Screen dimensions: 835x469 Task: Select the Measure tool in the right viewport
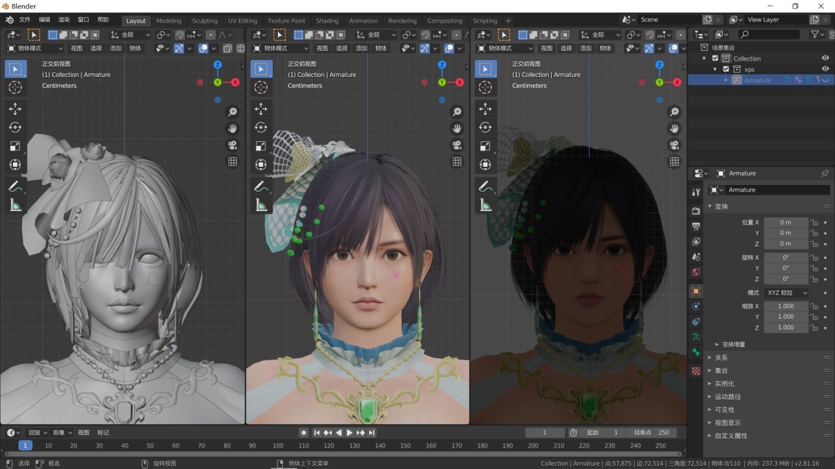click(x=485, y=206)
